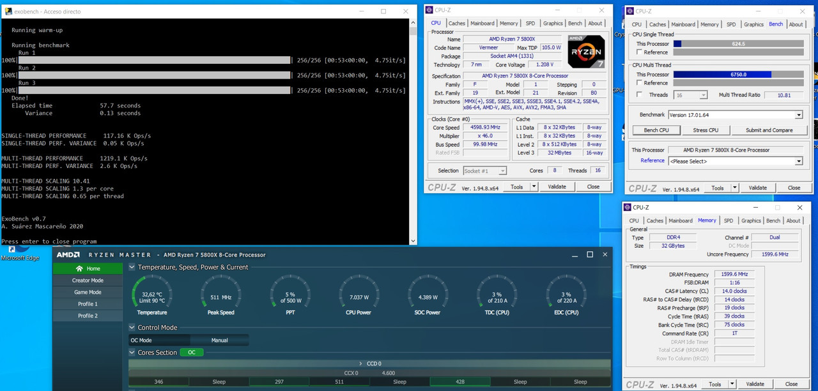Click the CPU-Z title icon of the processor window
This screenshot has width=818, height=391.
coord(430,10)
